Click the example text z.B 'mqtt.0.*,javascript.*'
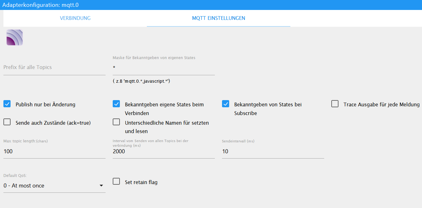This screenshot has height=208, width=422. point(142,81)
